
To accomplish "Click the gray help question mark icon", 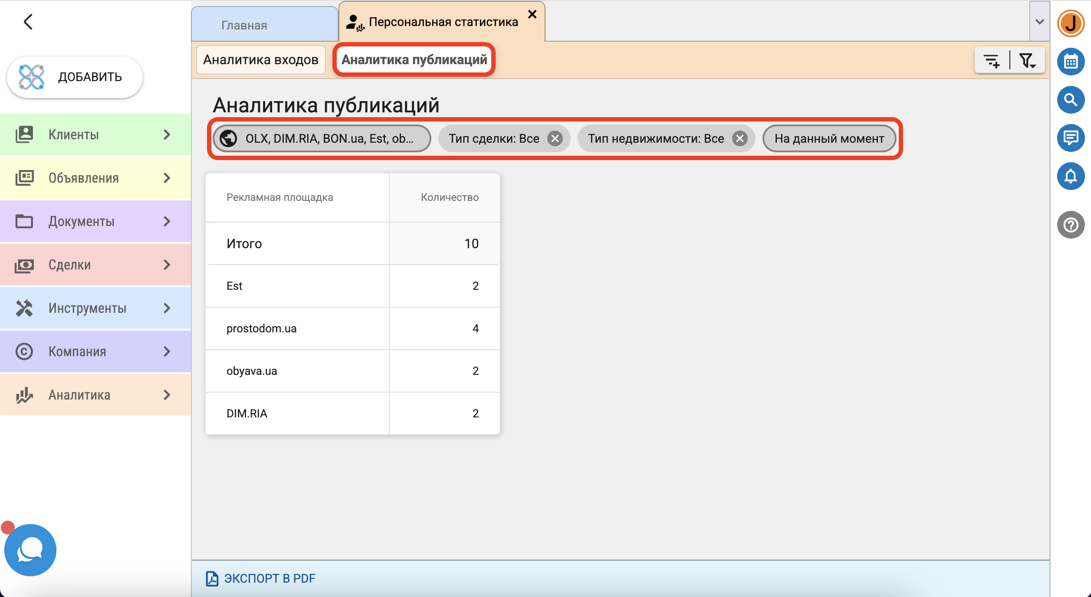I will point(1071,225).
